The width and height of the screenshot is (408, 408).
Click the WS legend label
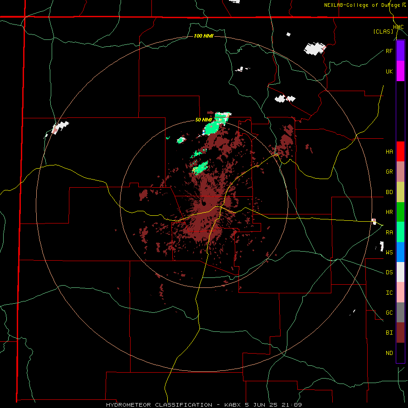pos(389,252)
